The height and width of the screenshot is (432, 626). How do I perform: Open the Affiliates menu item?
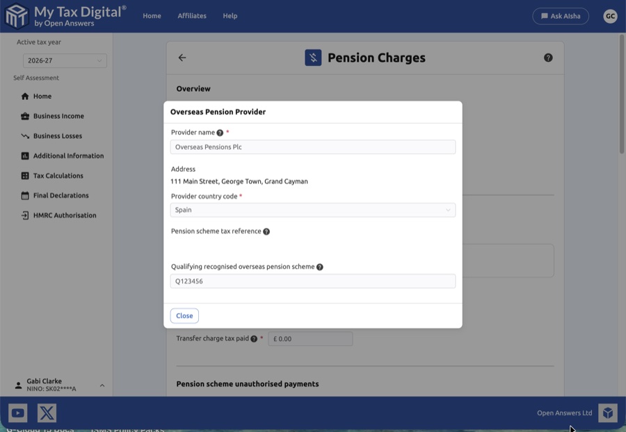point(192,16)
